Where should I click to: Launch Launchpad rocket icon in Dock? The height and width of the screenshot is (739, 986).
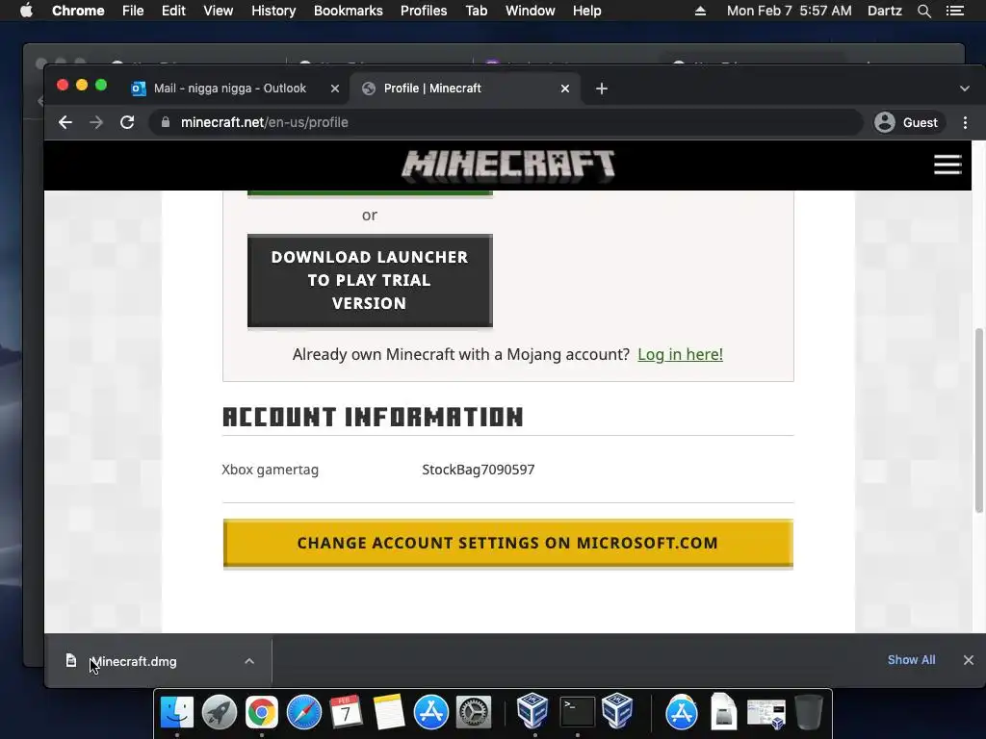click(x=220, y=712)
